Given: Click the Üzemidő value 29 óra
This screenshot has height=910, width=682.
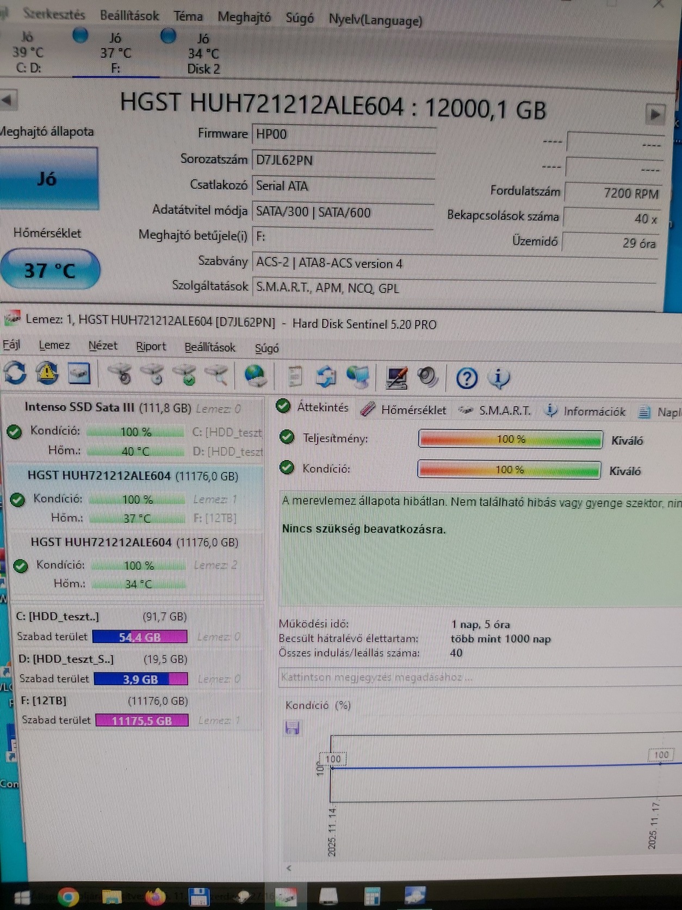Looking at the screenshot, I should pyautogui.click(x=610, y=243).
